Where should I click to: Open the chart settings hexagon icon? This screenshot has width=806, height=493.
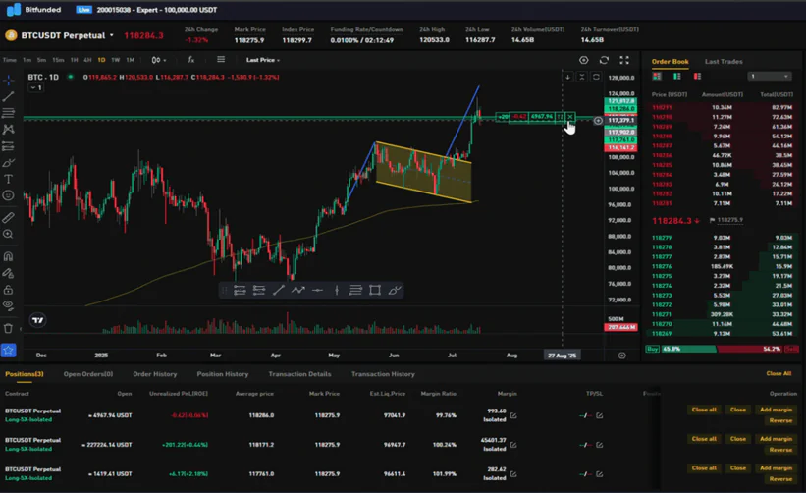tap(584, 60)
